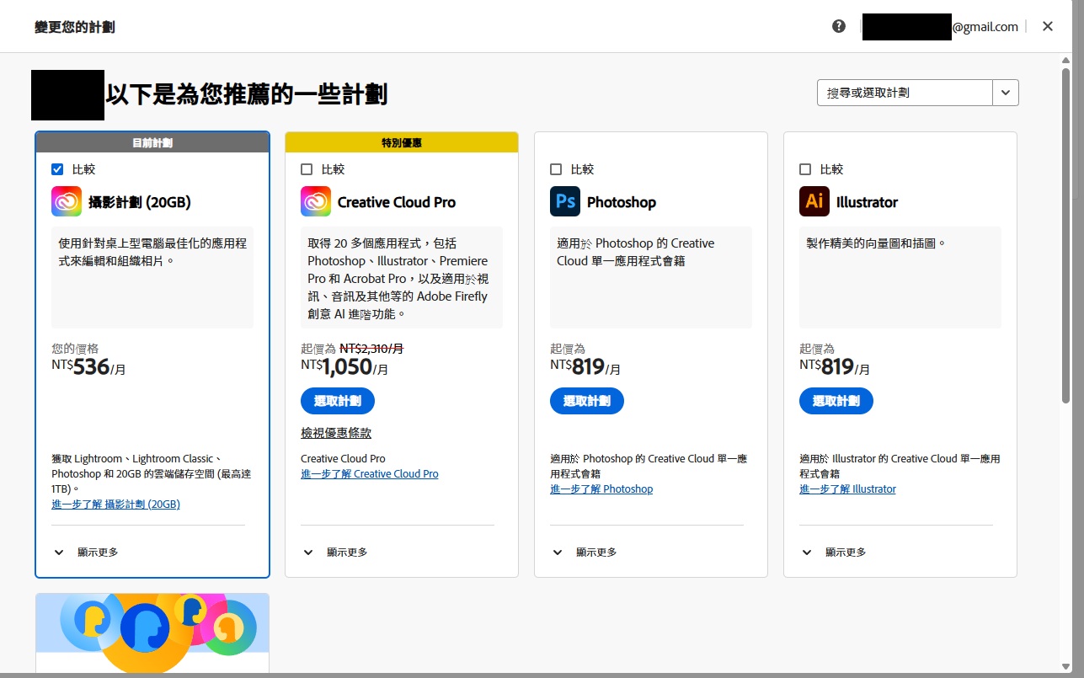Screen dimensions: 1084x678
Task: Check 比較 box for Creative Cloud Pro
Action: (307, 169)
